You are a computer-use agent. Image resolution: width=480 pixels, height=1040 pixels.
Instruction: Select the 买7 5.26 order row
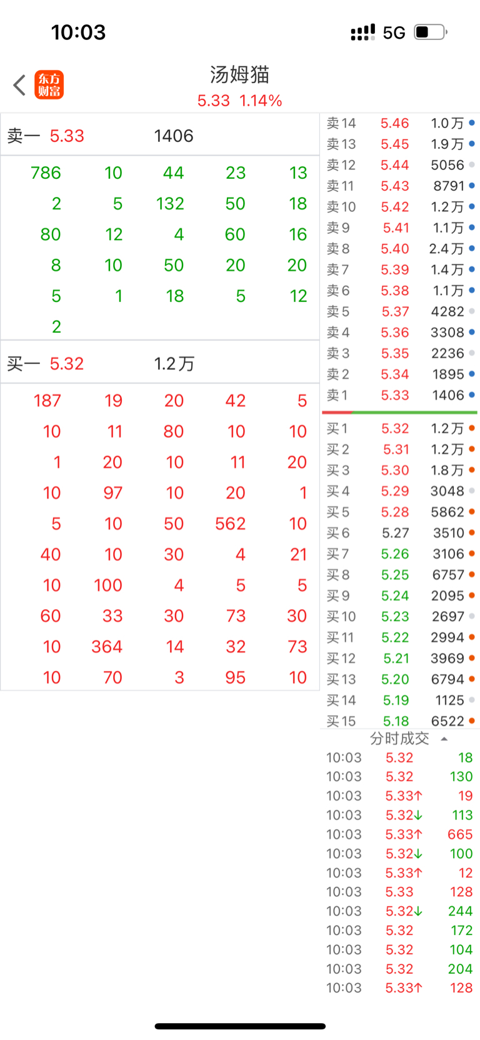400,554
